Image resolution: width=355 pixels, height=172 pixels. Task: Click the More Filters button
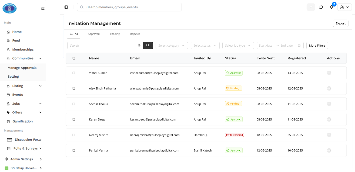click(x=317, y=46)
